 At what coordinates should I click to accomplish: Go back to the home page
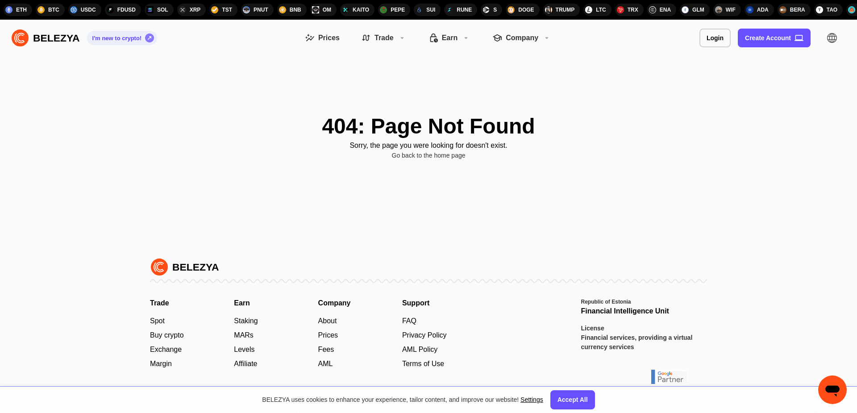point(428,155)
